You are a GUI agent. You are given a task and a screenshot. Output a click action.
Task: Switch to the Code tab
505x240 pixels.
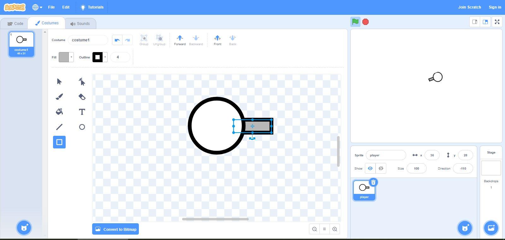[15, 24]
